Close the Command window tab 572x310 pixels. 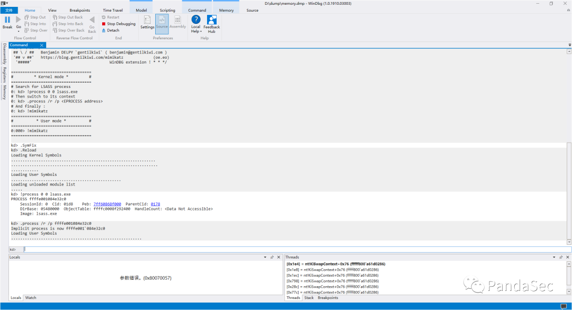click(x=42, y=45)
